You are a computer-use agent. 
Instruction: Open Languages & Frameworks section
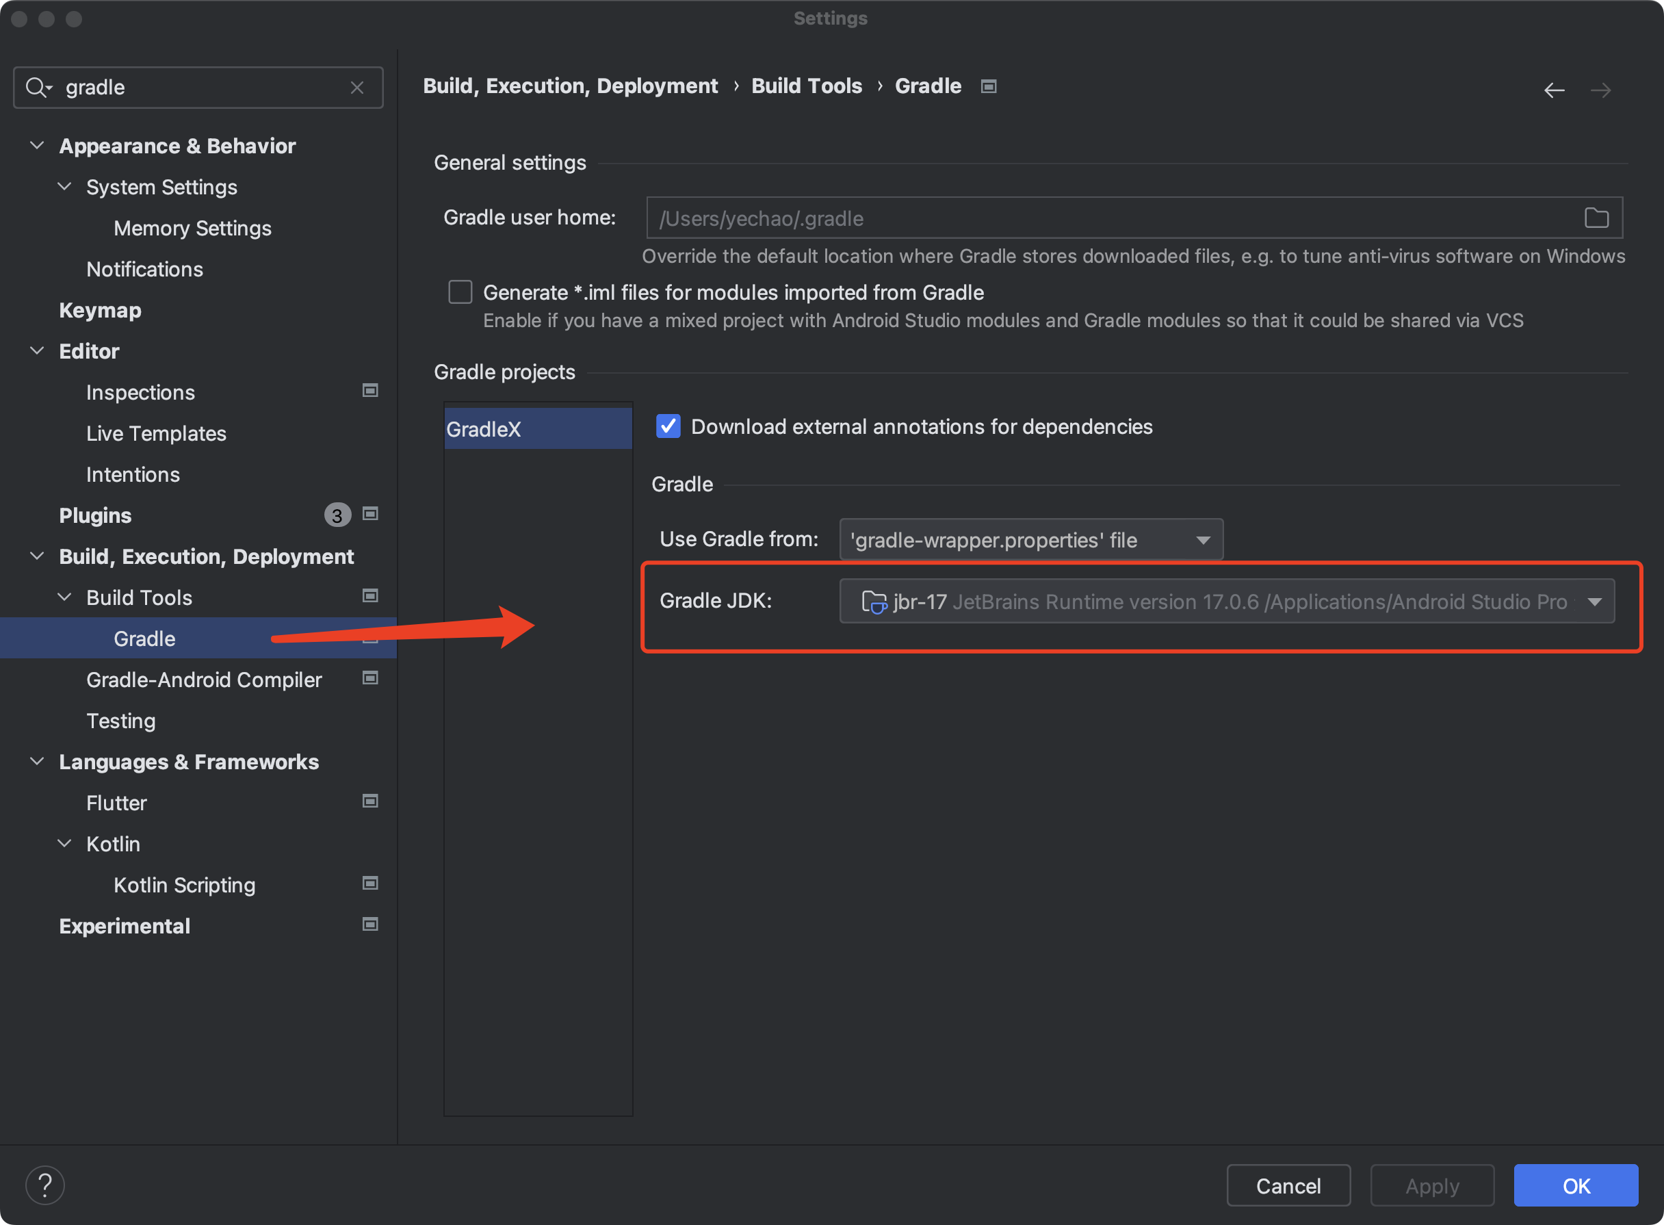pos(189,761)
